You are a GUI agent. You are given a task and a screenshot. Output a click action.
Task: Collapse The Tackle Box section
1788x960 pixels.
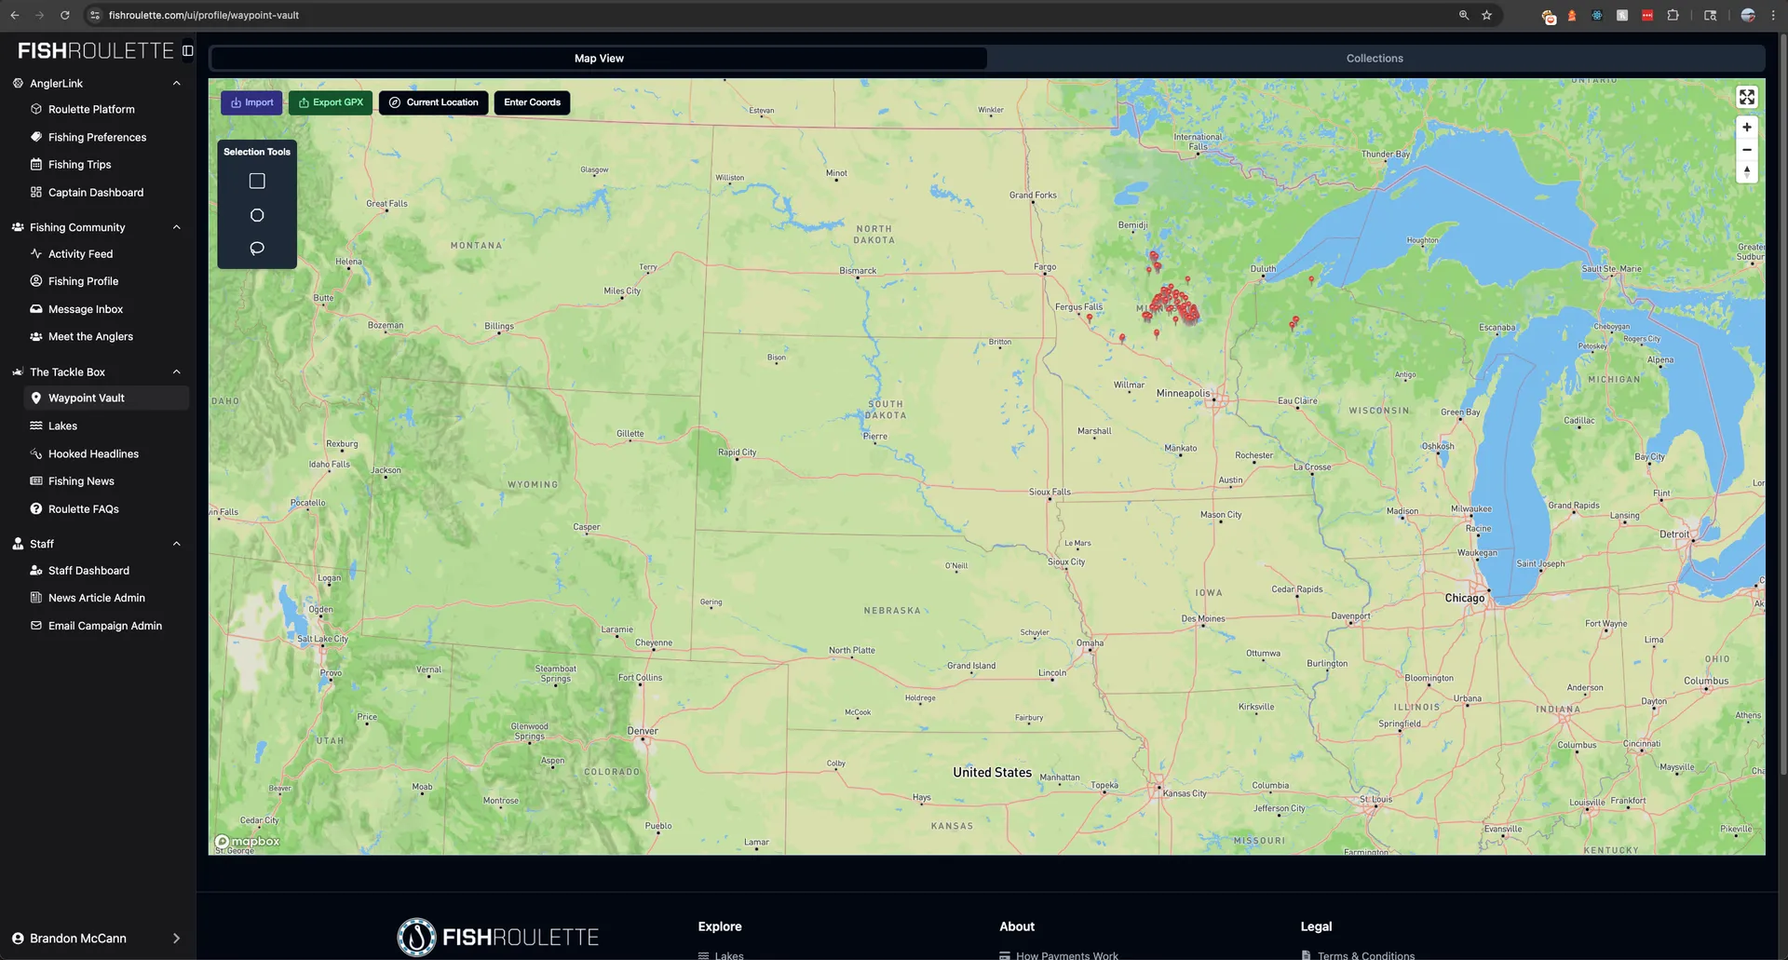tap(176, 372)
